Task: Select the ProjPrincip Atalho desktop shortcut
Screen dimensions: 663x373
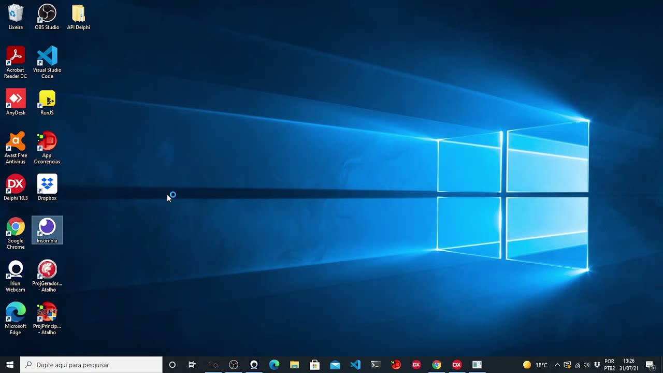Action: [47, 319]
